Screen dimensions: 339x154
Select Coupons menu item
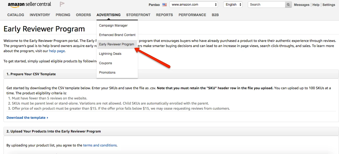coord(117,63)
